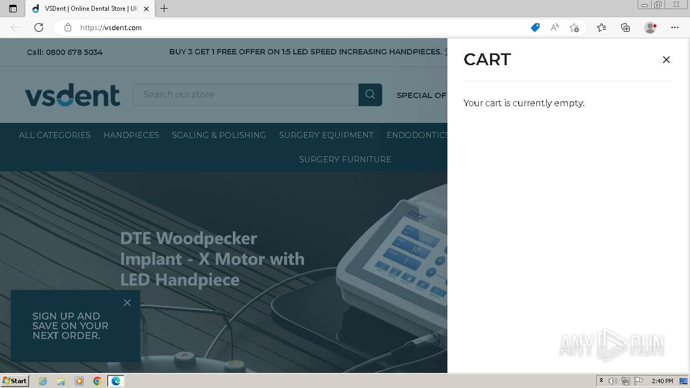Image resolution: width=690 pixels, height=388 pixels.
Task: Click the store search magnifier button
Action: click(370, 94)
